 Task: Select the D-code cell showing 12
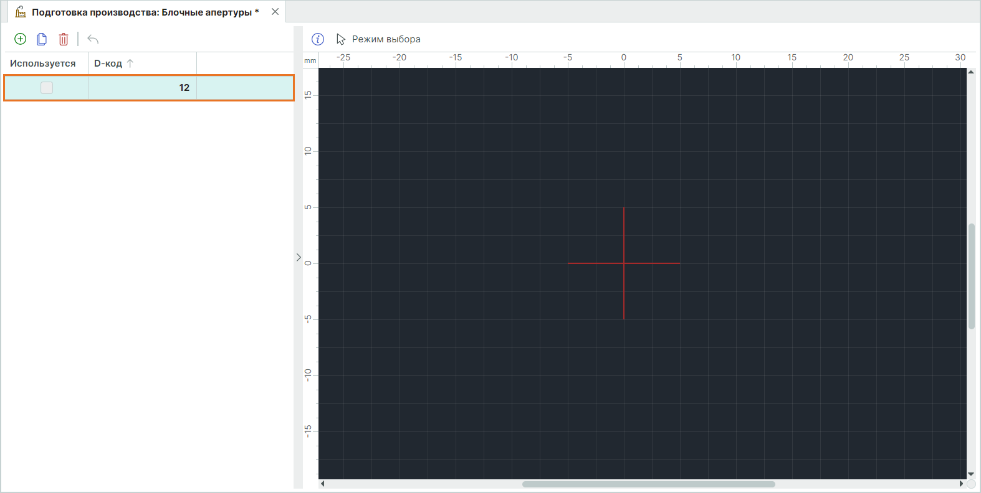point(143,88)
